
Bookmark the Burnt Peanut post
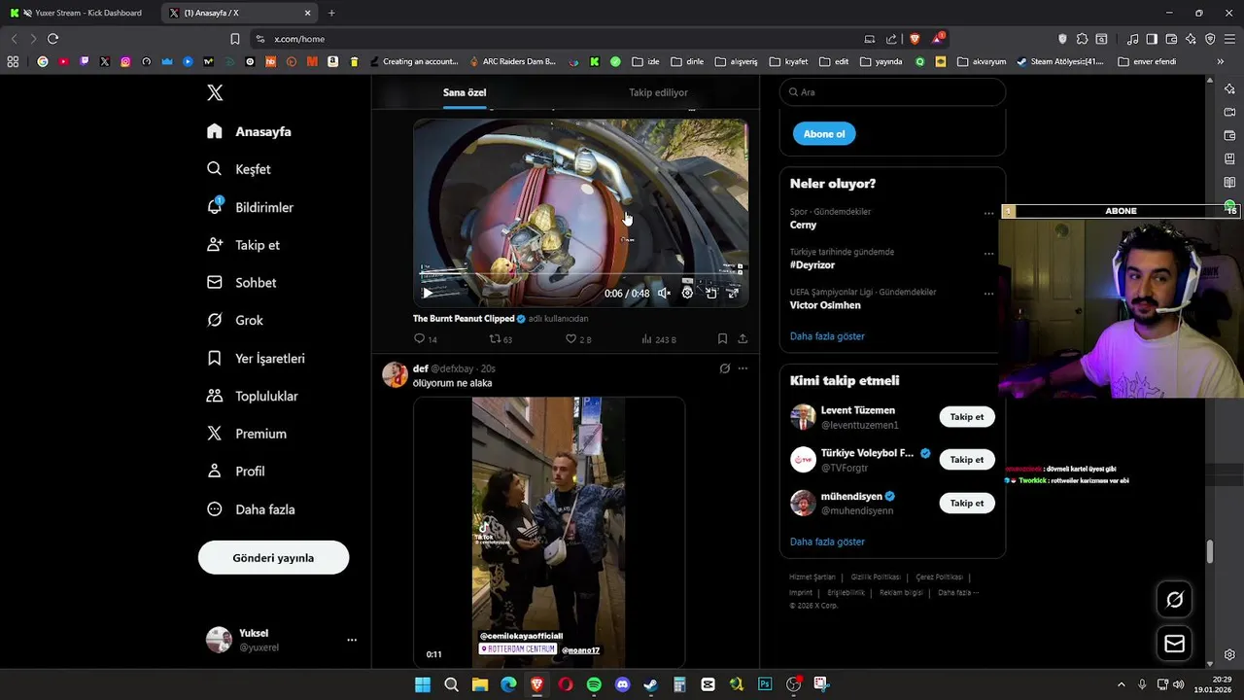722,339
